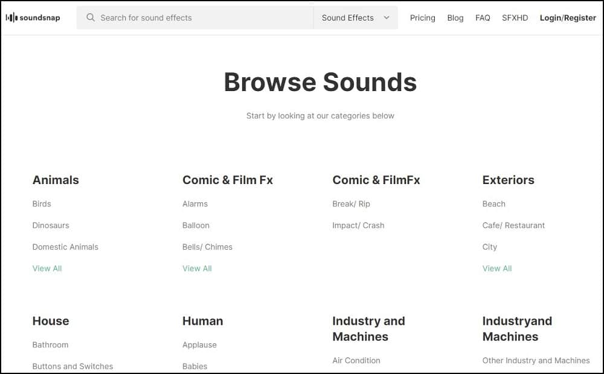Click the Soundsnap logo

point(33,17)
